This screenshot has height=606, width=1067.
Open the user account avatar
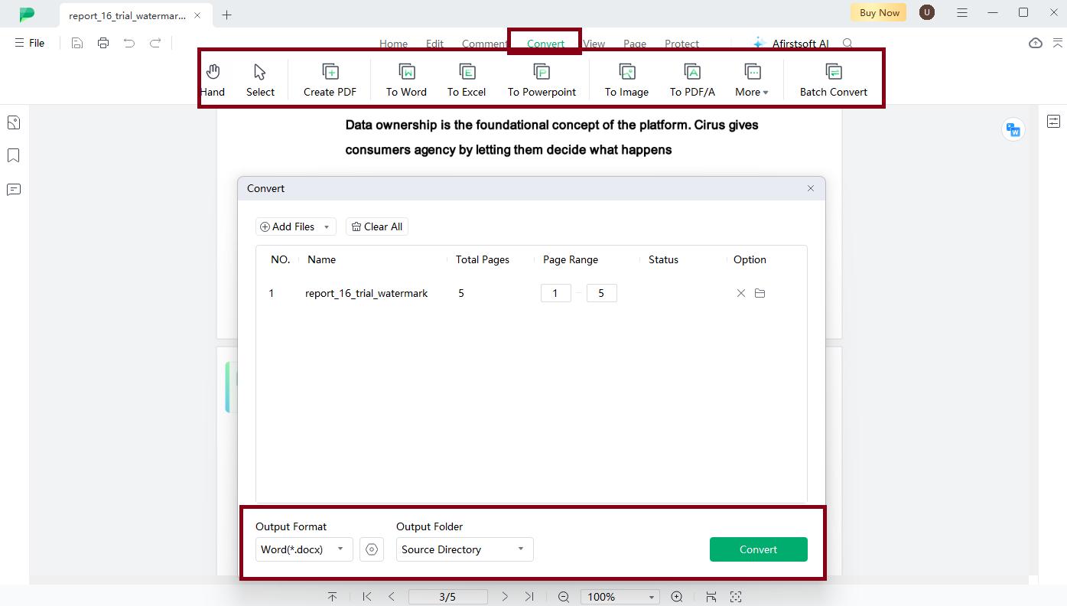pos(927,12)
